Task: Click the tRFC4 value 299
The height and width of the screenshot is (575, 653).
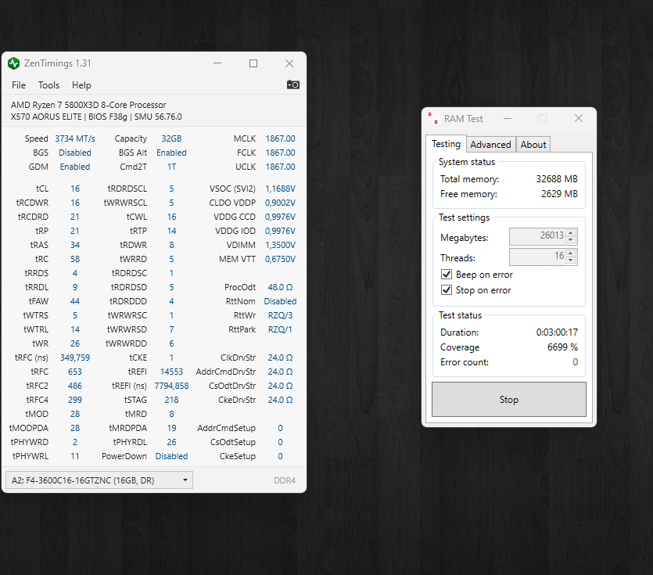Action: coord(75,400)
